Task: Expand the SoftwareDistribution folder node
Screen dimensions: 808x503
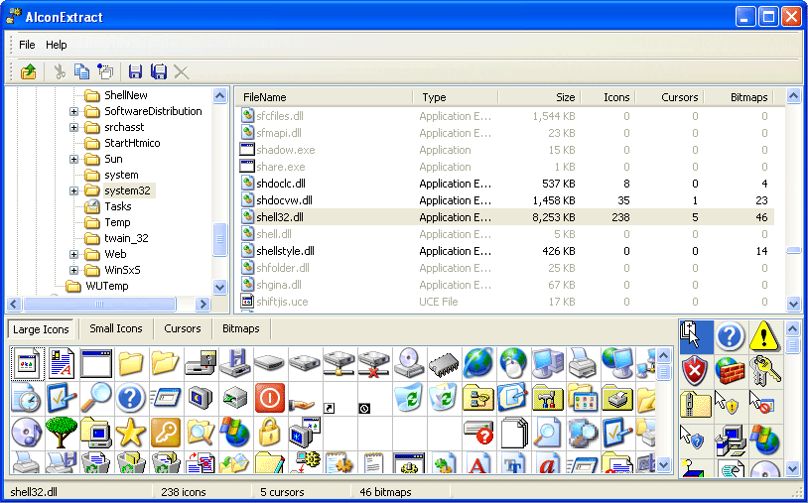Action: pos(74,111)
